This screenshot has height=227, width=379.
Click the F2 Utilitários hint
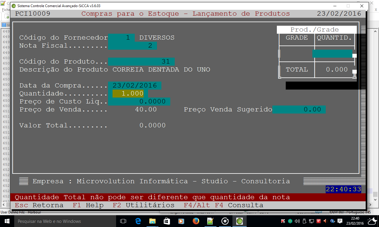point(144,205)
